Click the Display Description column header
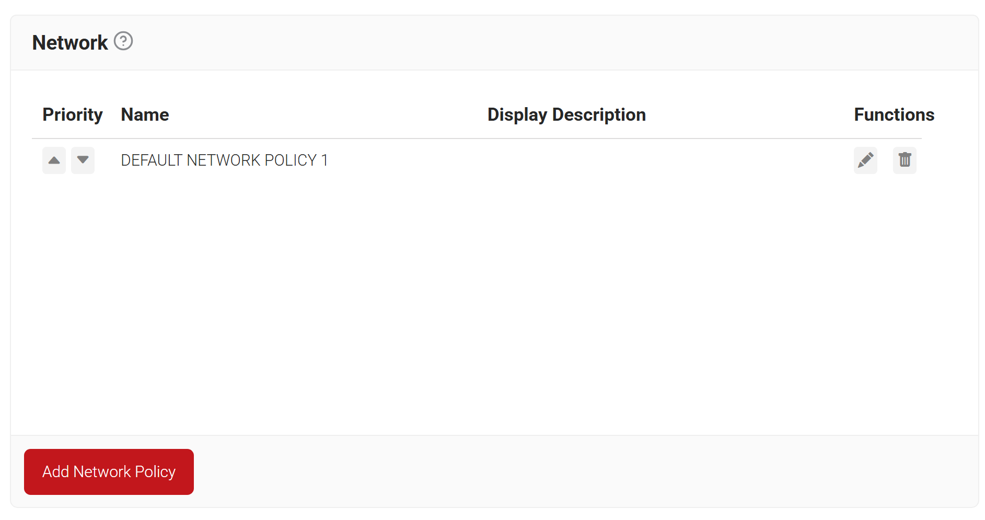The image size is (985, 520). point(566,115)
